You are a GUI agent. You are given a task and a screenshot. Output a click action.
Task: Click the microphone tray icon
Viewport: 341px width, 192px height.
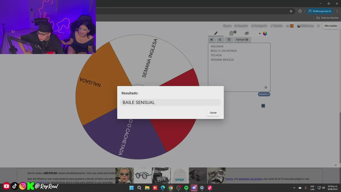click(x=306, y=188)
